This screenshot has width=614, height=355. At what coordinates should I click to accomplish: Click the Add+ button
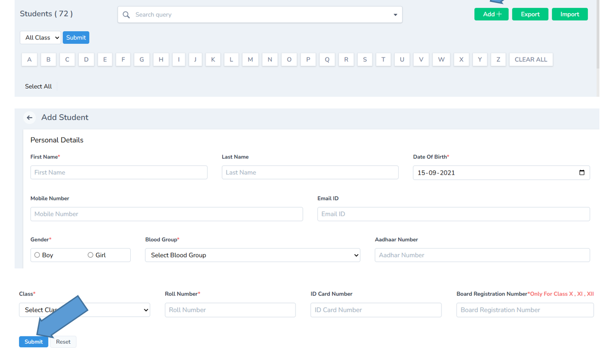(491, 14)
